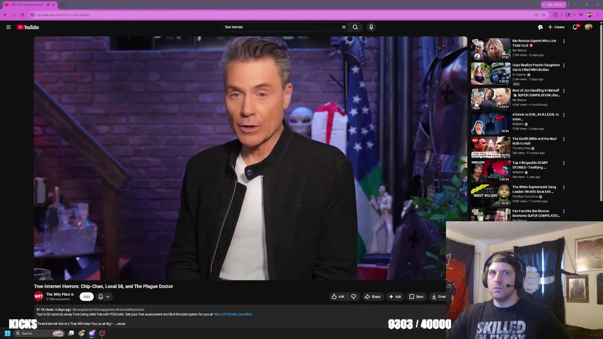Viewport: 603px width, 339px height.
Task: Open Chrome from the taskbar
Action: point(81,333)
